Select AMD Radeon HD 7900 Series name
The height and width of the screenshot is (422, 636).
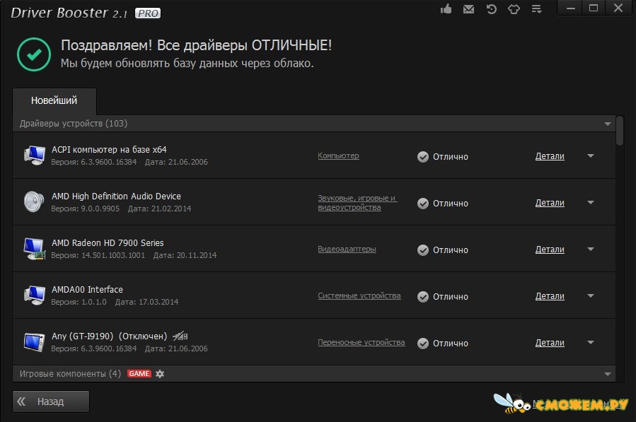[x=108, y=243]
